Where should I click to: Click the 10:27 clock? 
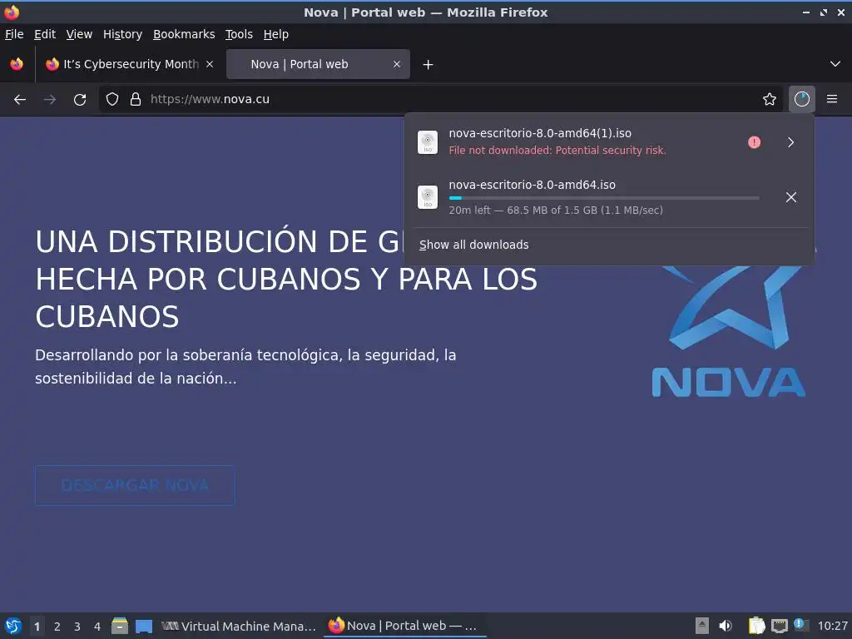tap(832, 626)
